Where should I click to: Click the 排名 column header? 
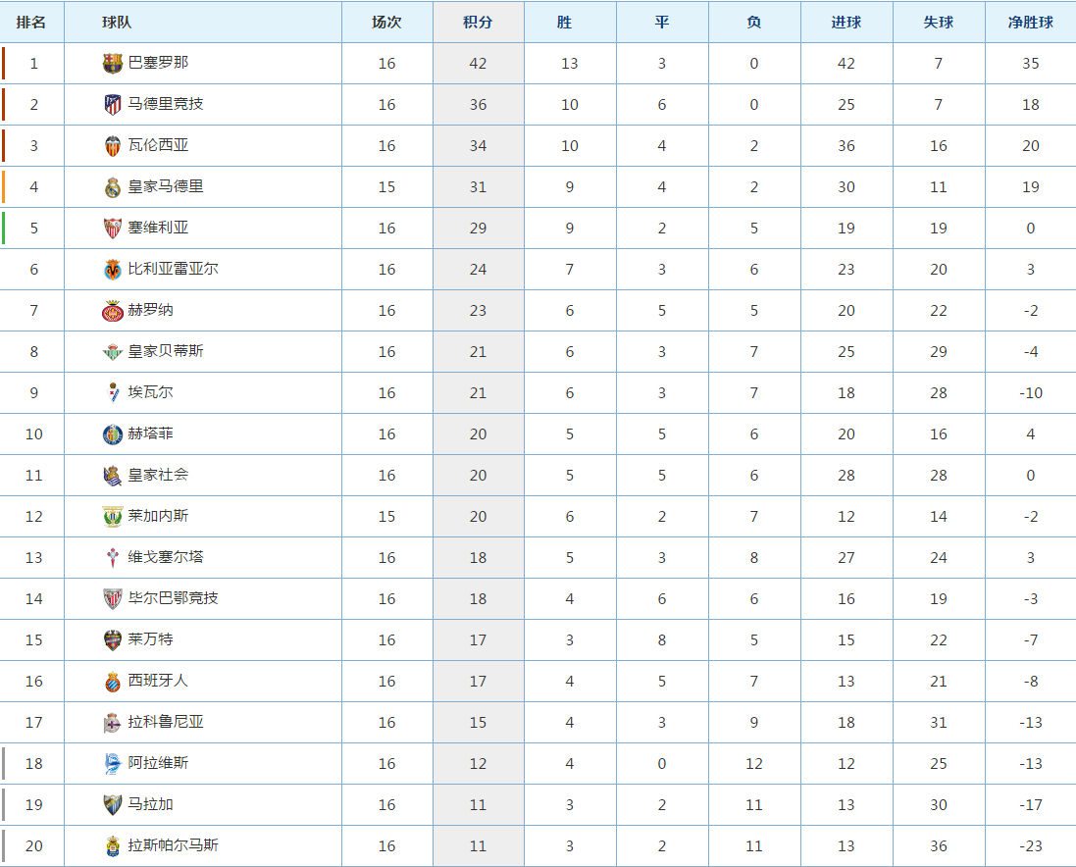pos(31,22)
